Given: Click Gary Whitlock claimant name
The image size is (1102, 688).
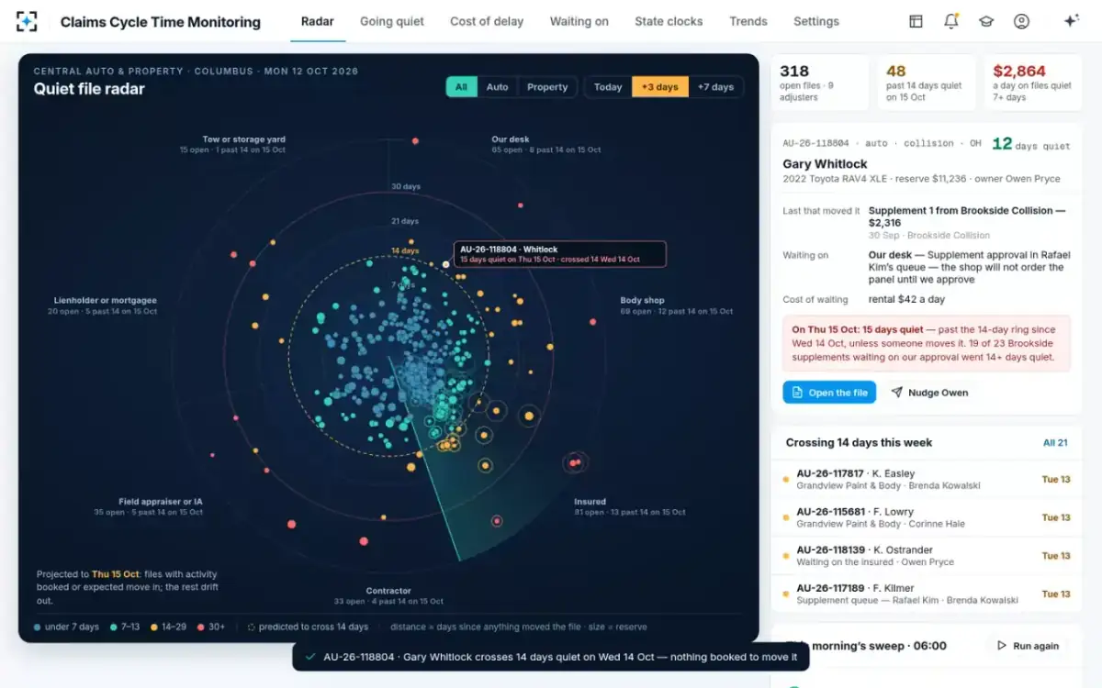Looking at the screenshot, I should click(x=824, y=164).
